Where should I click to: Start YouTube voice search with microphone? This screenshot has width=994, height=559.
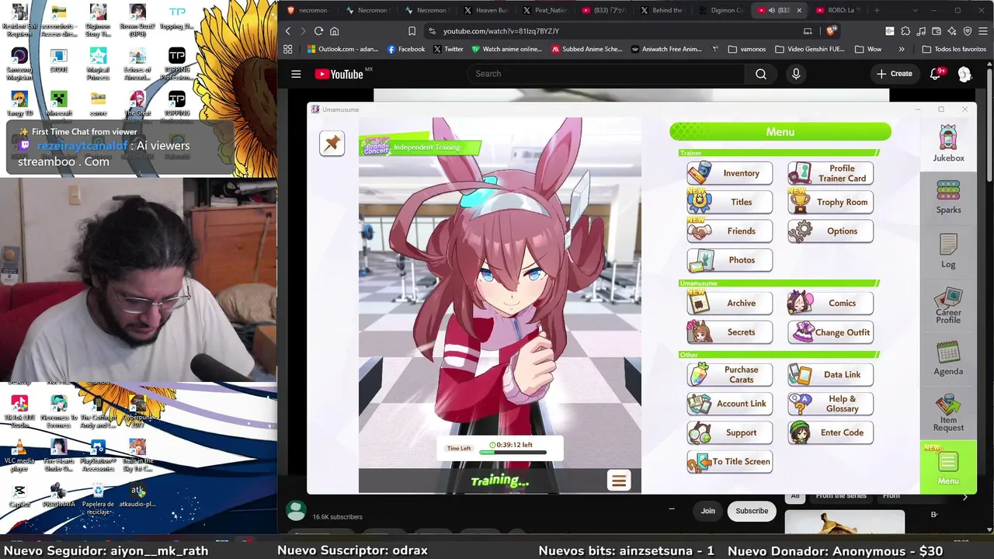coord(795,74)
